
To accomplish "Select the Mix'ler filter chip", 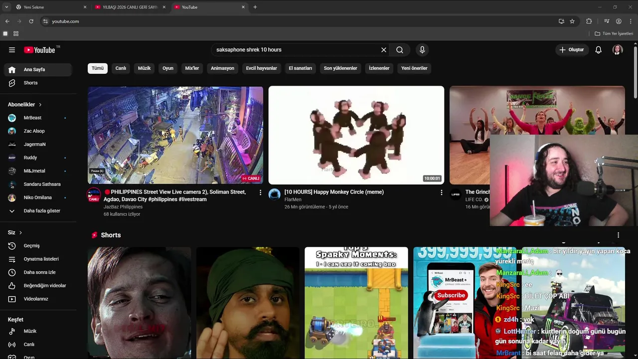I will tap(192, 68).
